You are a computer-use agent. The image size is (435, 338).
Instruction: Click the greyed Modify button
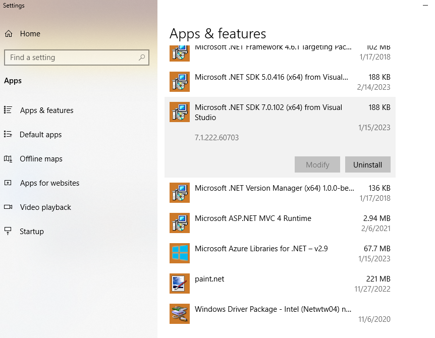[317, 164]
